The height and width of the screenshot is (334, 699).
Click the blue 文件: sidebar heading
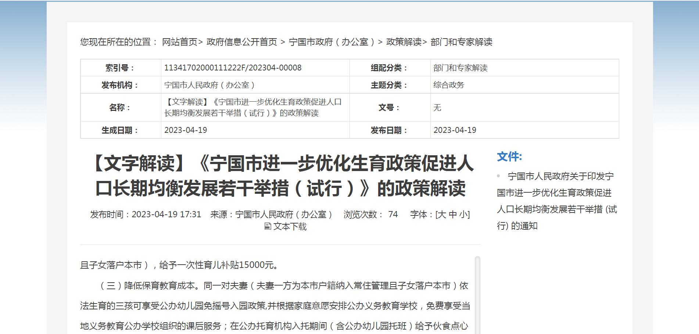509,157
